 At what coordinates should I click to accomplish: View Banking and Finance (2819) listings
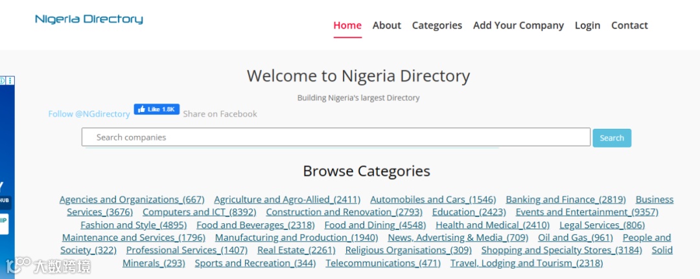[x=566, y=199]
